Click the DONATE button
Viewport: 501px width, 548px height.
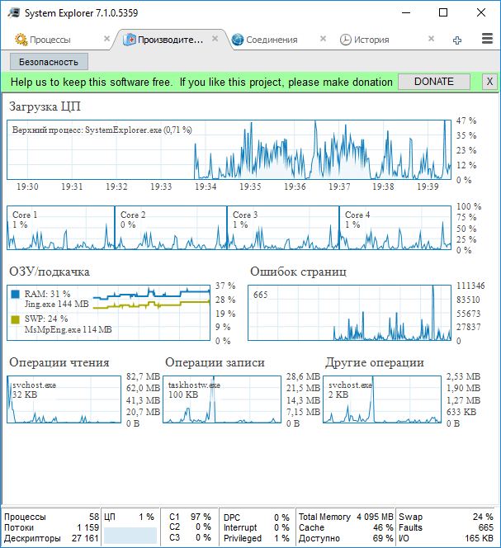434,82
